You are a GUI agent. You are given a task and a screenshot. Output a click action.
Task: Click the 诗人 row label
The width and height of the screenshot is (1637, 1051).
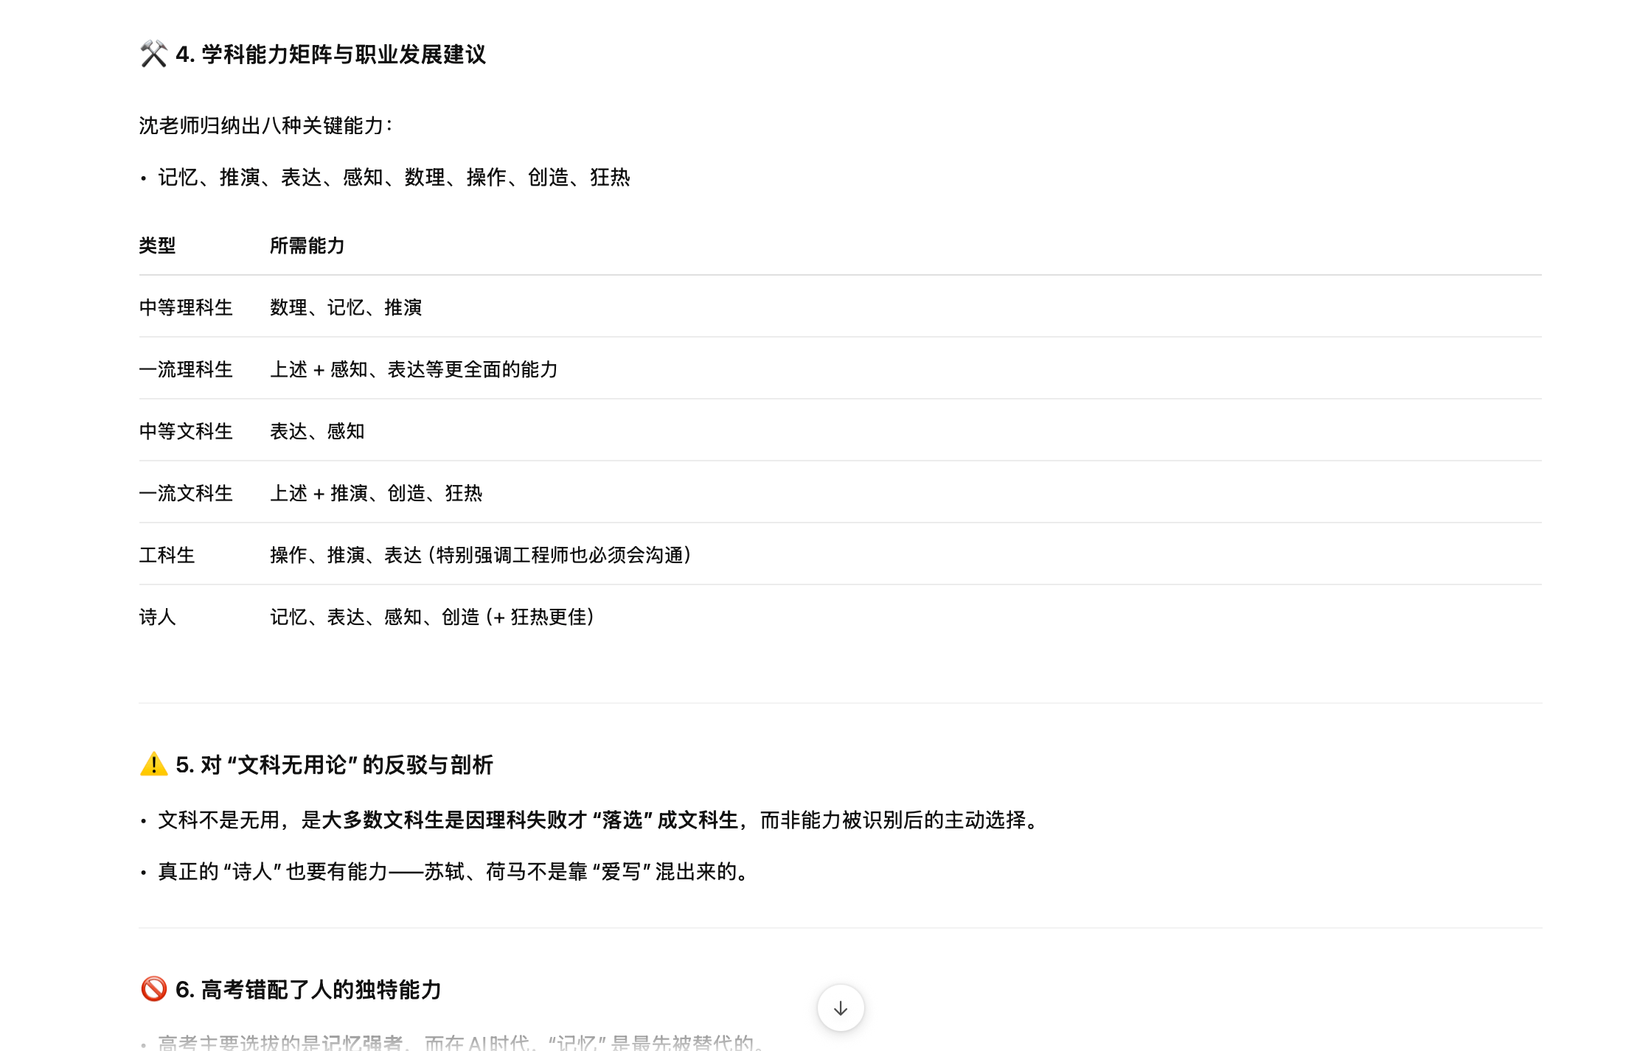[x=157, y=617]
